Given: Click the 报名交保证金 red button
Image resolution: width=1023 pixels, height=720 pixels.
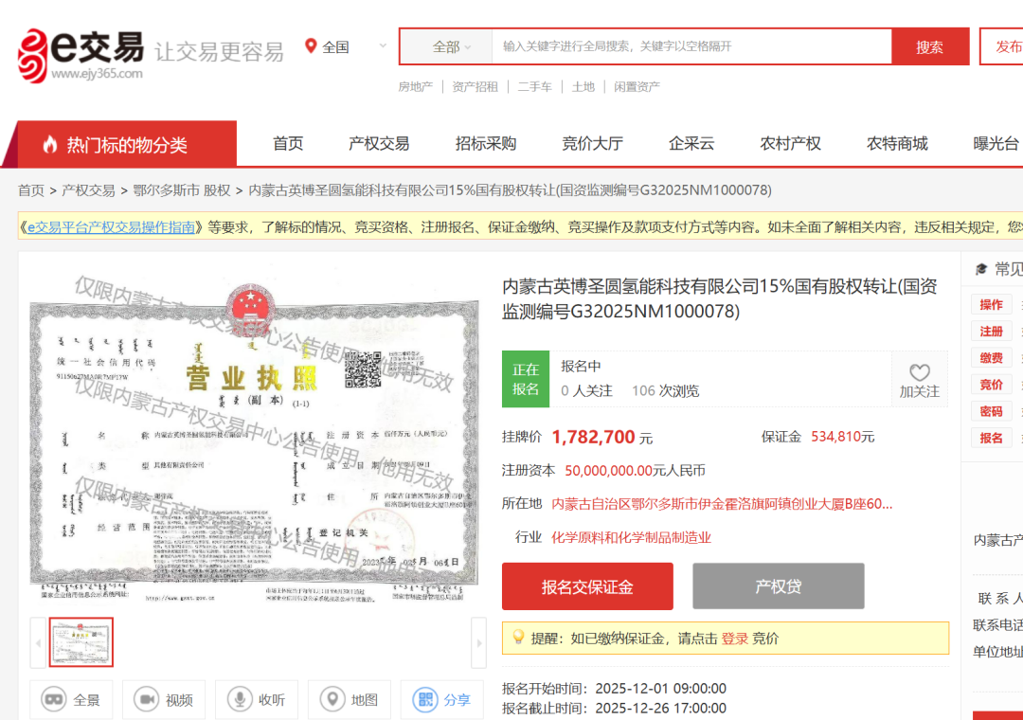Looking at the screenshot, I should tap(586, 585).
